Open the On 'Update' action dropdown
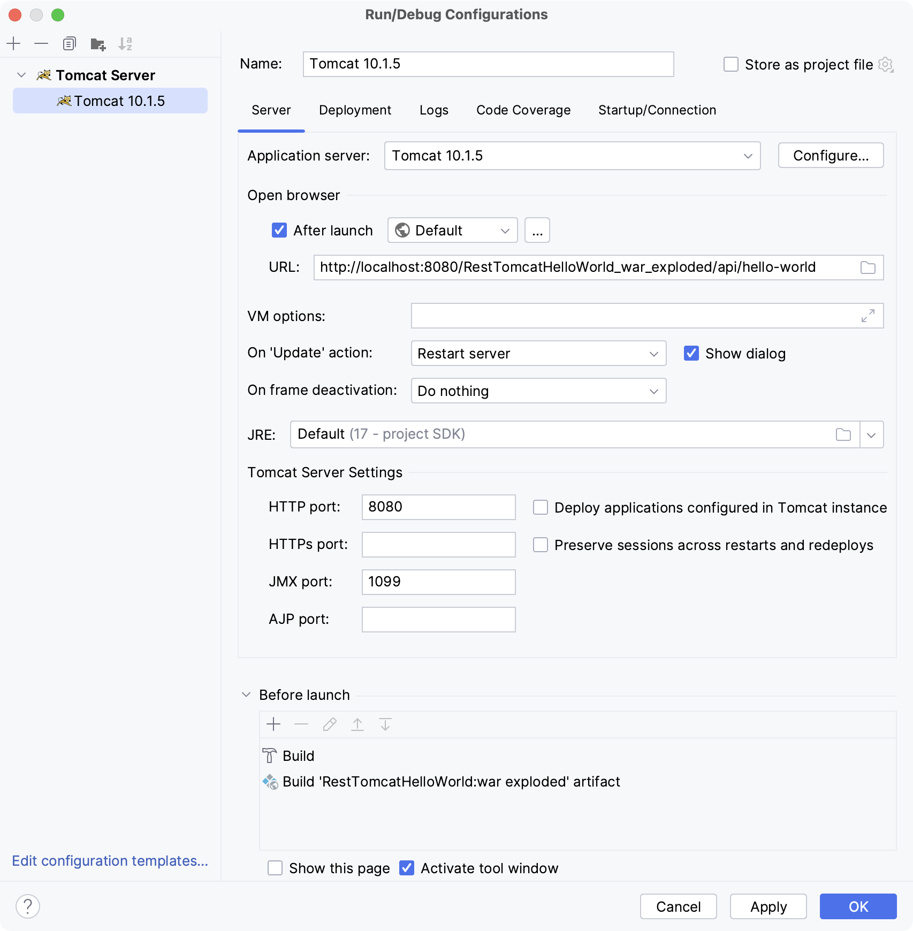Image resolution: width=913 pixels, height=931 pixels. (x=538, y=354)
